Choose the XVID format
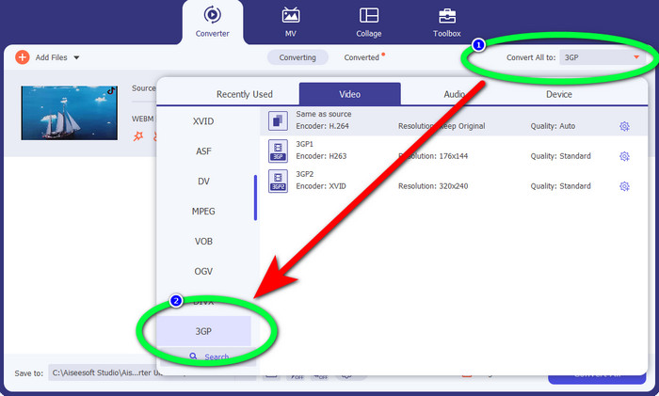 click(203, 121)
